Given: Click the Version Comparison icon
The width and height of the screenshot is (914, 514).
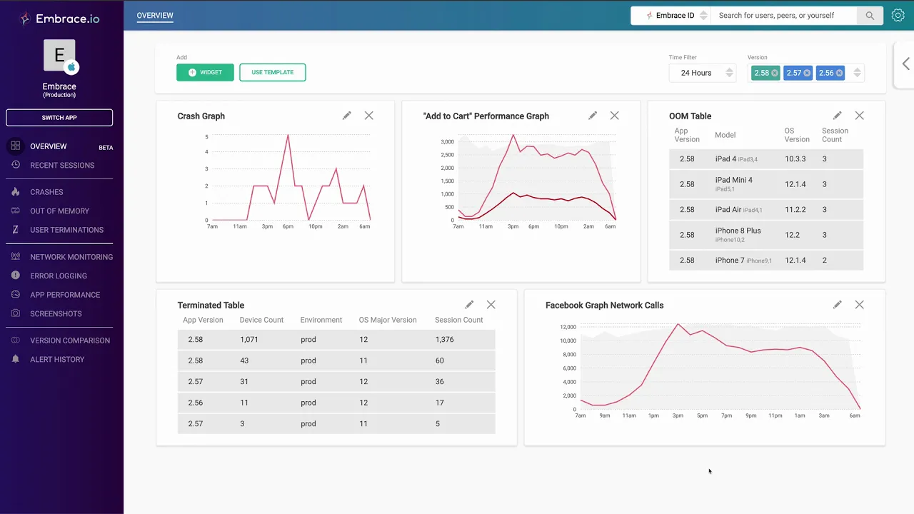Looking at the screenshot, I should [x=16, y=341].
